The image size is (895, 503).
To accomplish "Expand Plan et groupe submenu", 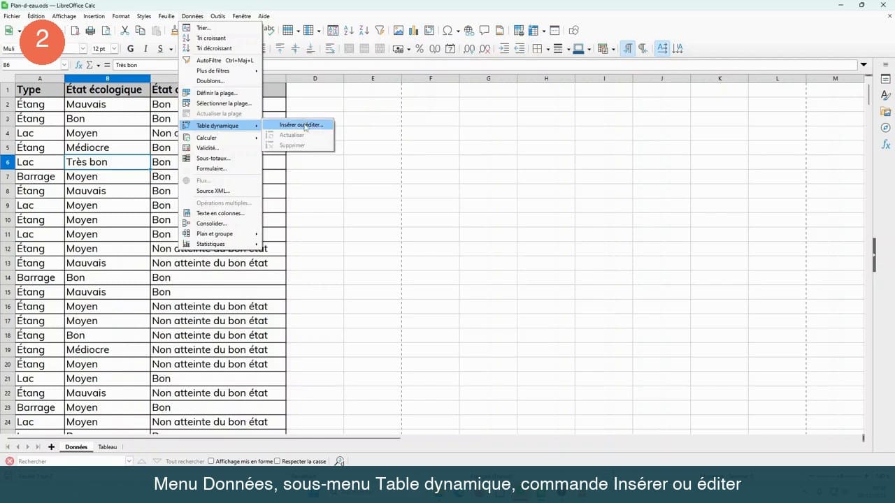I will point(220,233).
